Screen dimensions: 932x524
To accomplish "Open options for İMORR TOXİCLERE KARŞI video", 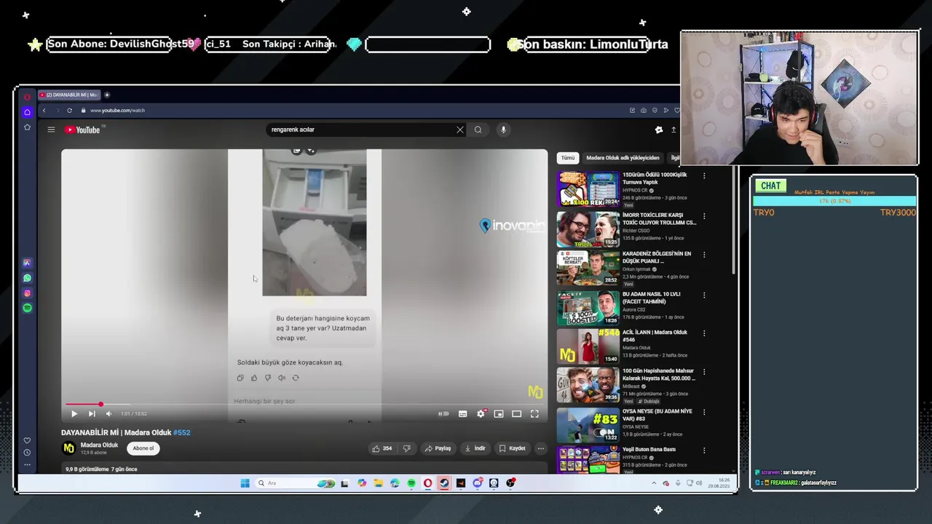I will coord(704,216).
